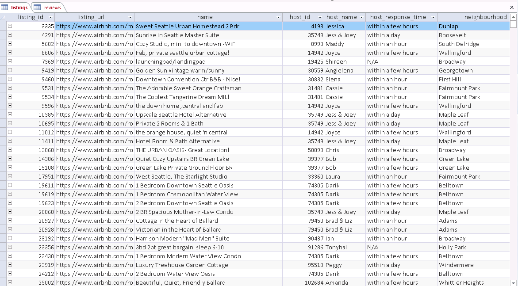Image resolution: width=518 pixels, height=286 pixels.
Task: Click the plus icon next to listing 23919
Action: (x=10, y=265)
